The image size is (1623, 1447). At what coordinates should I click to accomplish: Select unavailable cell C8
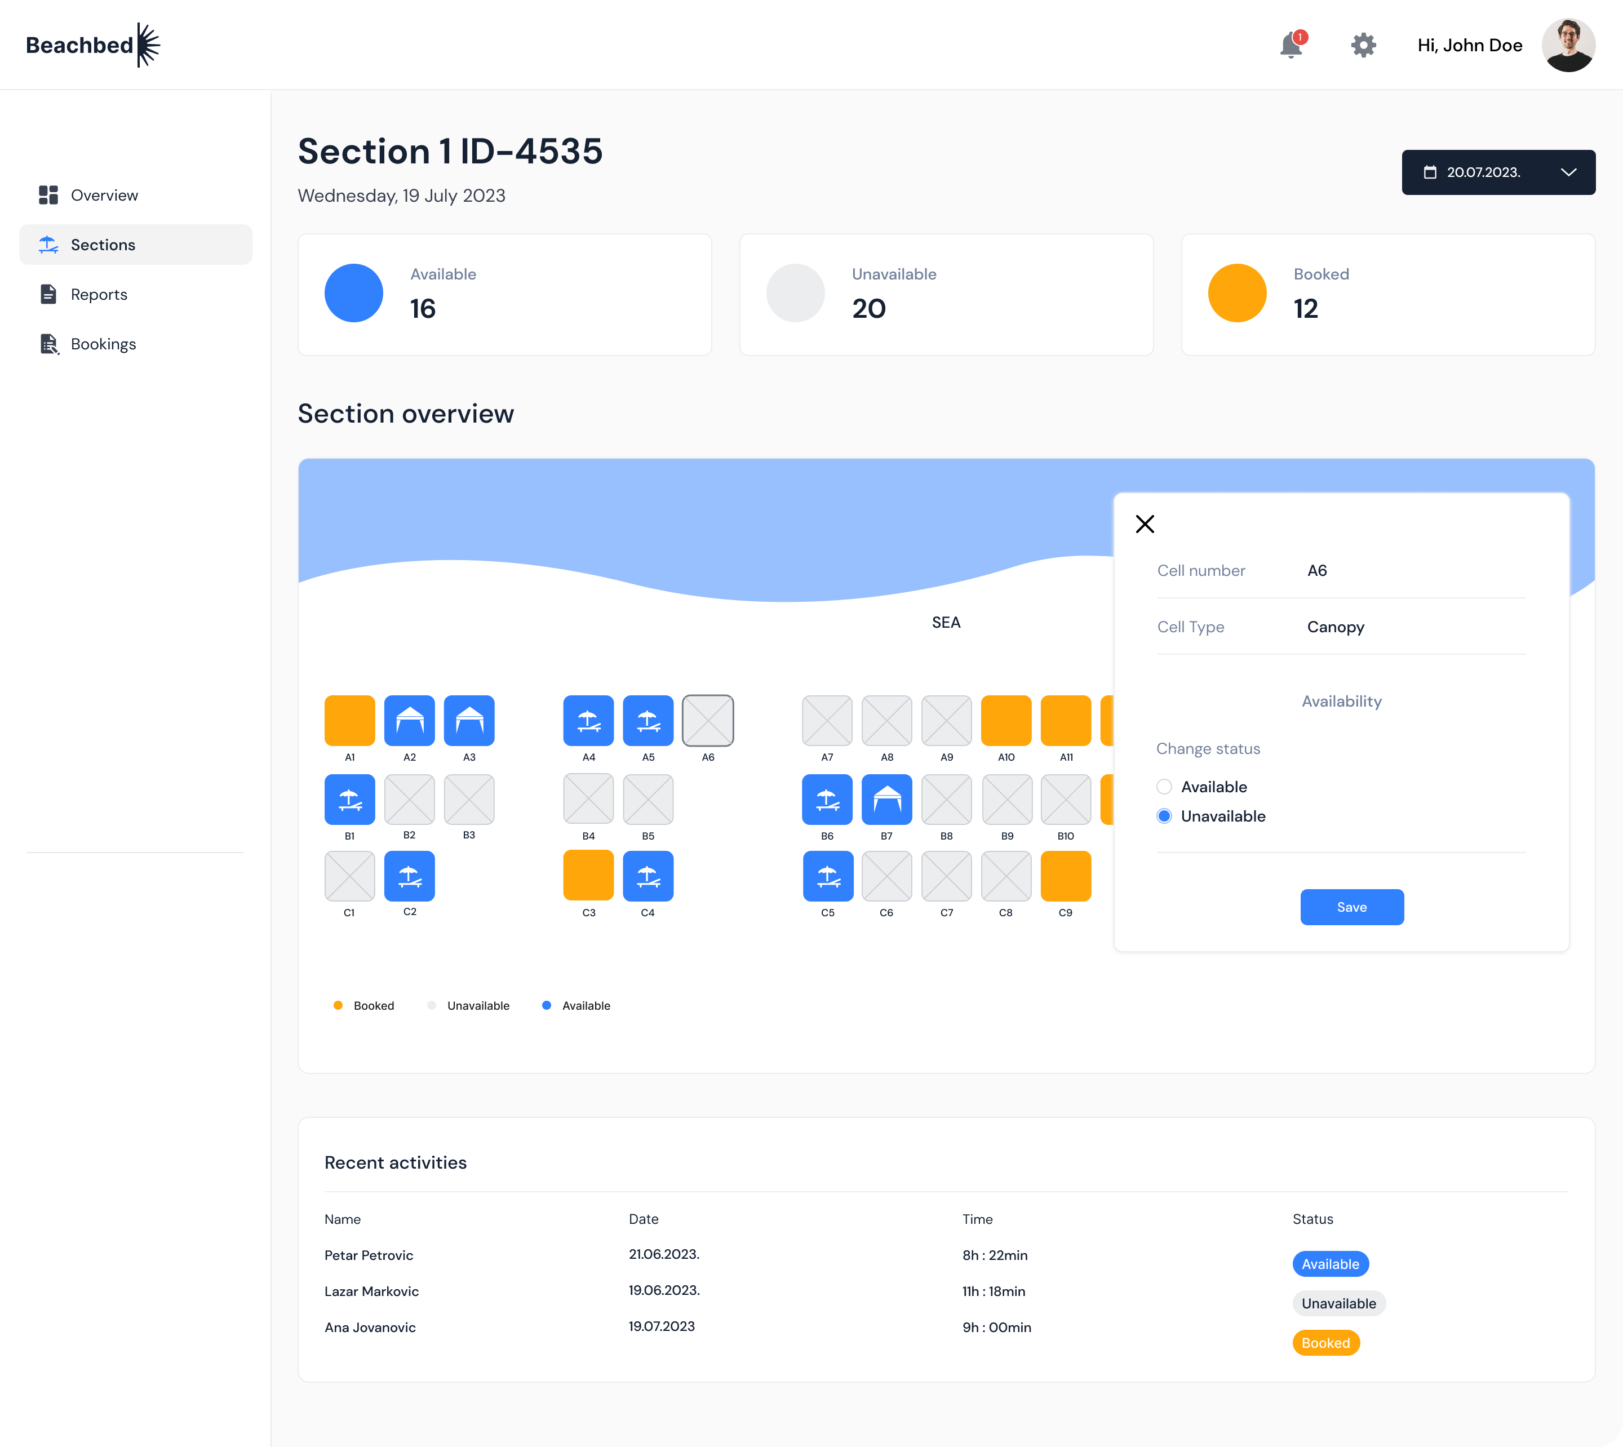point(1006,876)
